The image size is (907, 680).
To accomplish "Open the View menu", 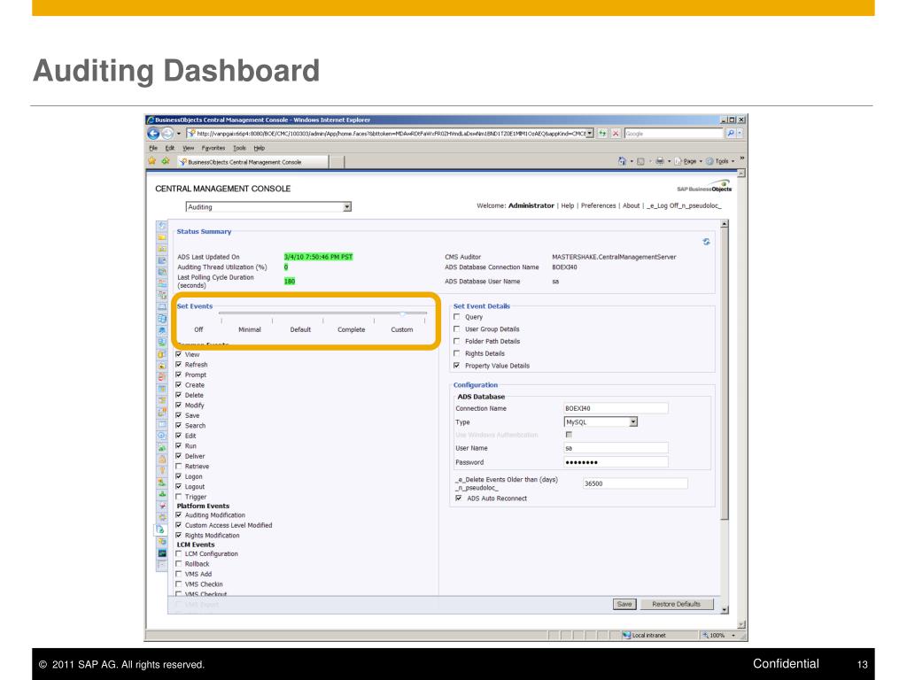I will tap(189, 148).
